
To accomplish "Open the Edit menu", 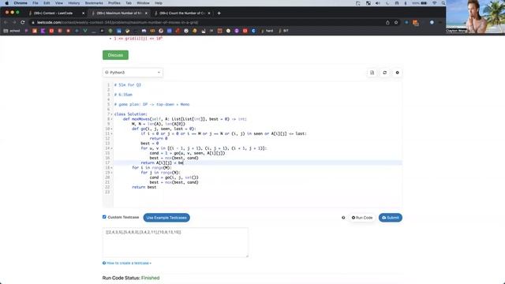I will 47,3.
